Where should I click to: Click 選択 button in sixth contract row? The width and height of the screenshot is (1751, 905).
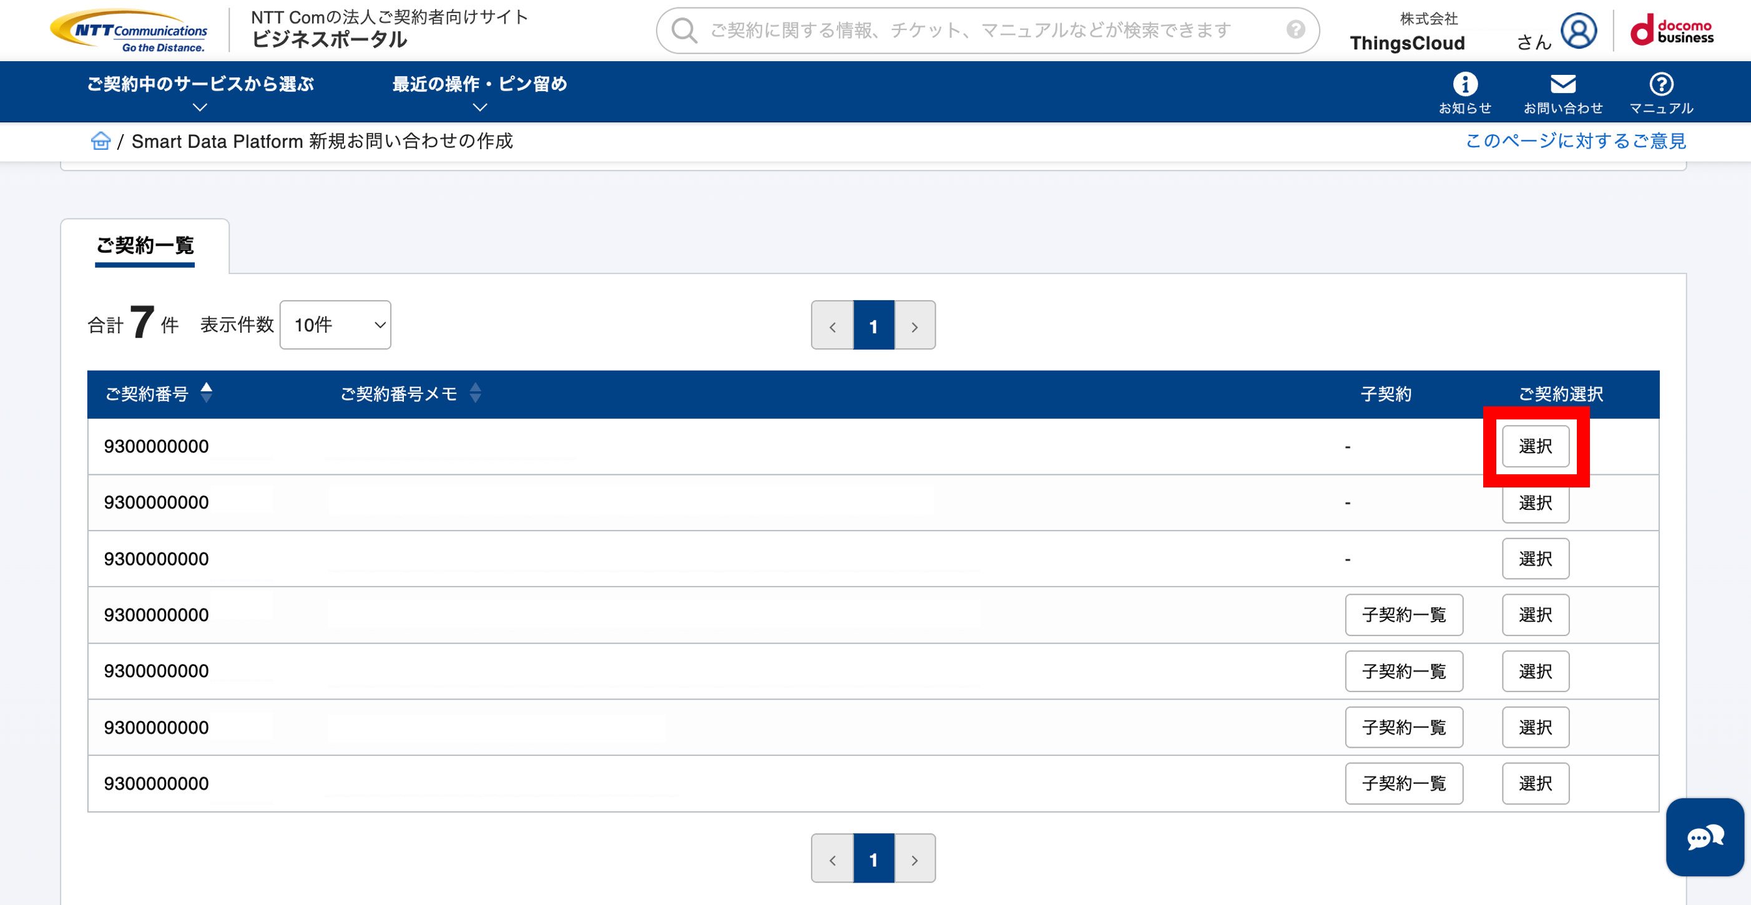[1536, 727]
